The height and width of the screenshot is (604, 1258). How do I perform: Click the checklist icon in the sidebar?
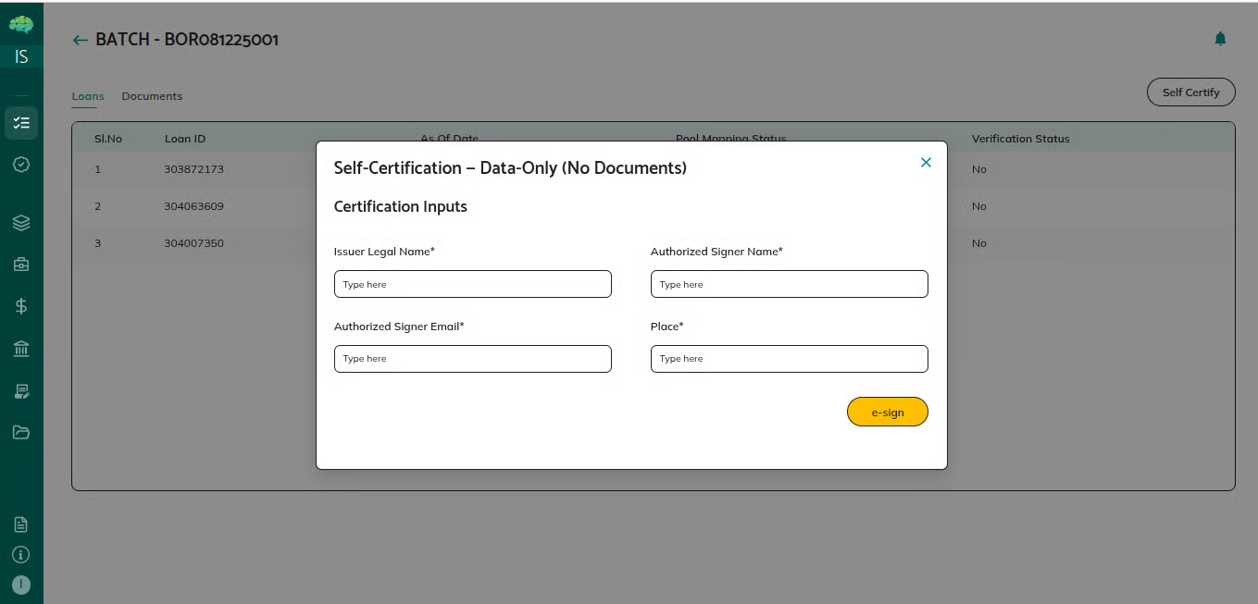pos(21,123)
